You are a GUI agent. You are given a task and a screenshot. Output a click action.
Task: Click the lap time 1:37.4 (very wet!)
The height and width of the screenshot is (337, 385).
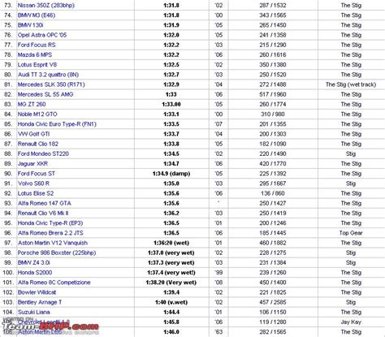(171, 273)
